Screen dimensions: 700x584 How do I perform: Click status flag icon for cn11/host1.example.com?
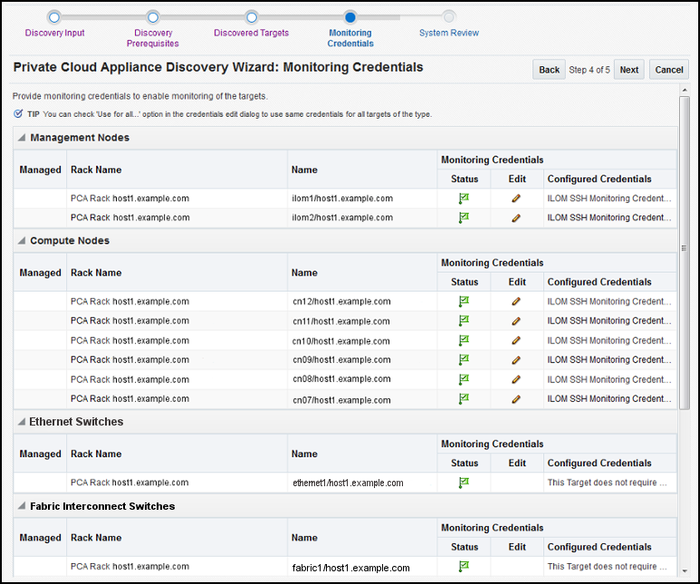click(x=464, y=321)
